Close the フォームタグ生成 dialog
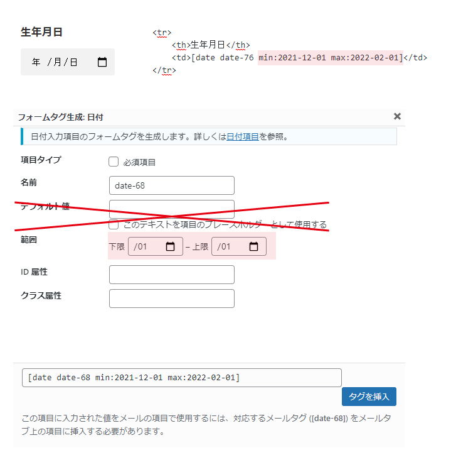The image size is (451, 450). pyautogui.click(x=397, y=116)
